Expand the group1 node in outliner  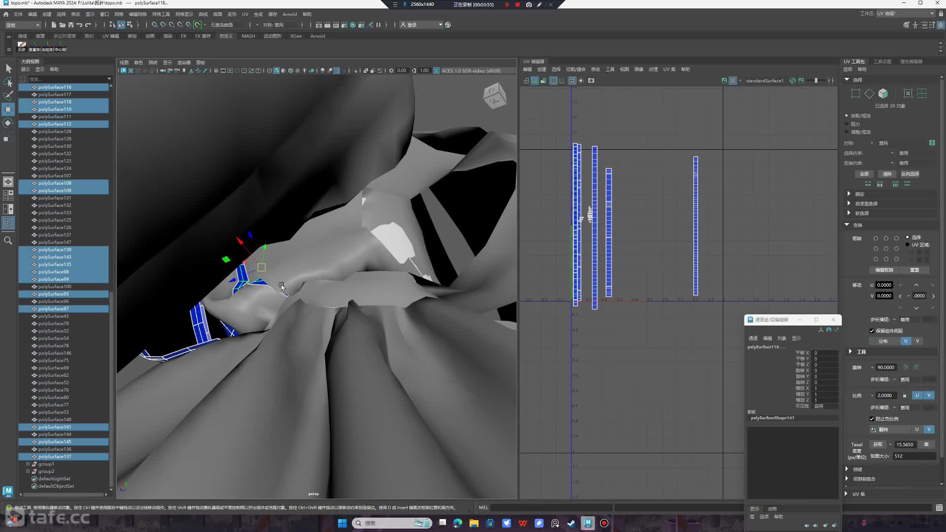click(x=28, y=464)
